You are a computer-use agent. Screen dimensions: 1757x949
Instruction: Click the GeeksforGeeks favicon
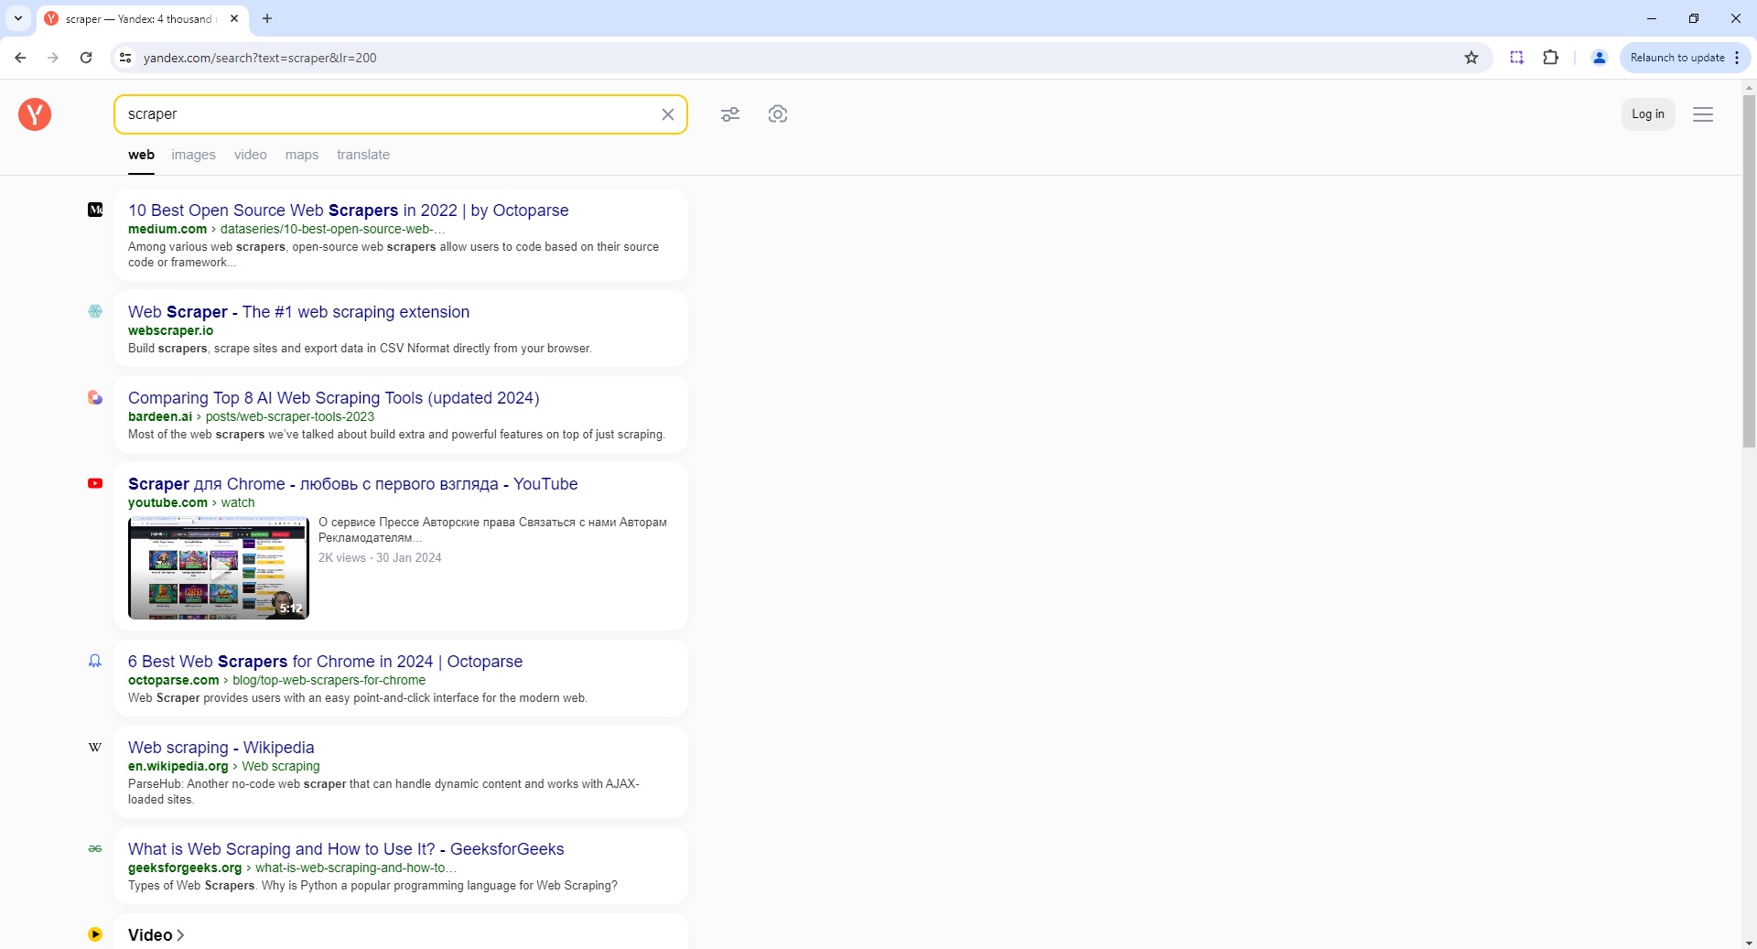point(94,848)
